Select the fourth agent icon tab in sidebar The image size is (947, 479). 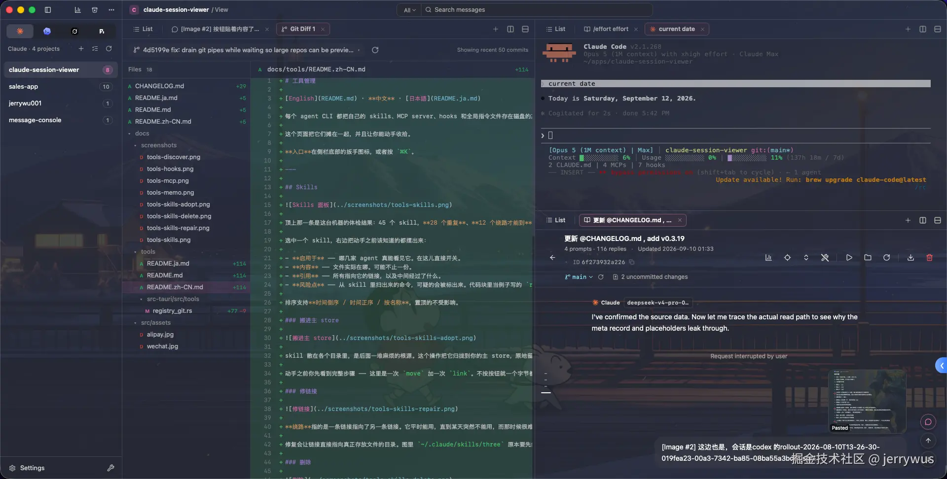click(102, 31)
